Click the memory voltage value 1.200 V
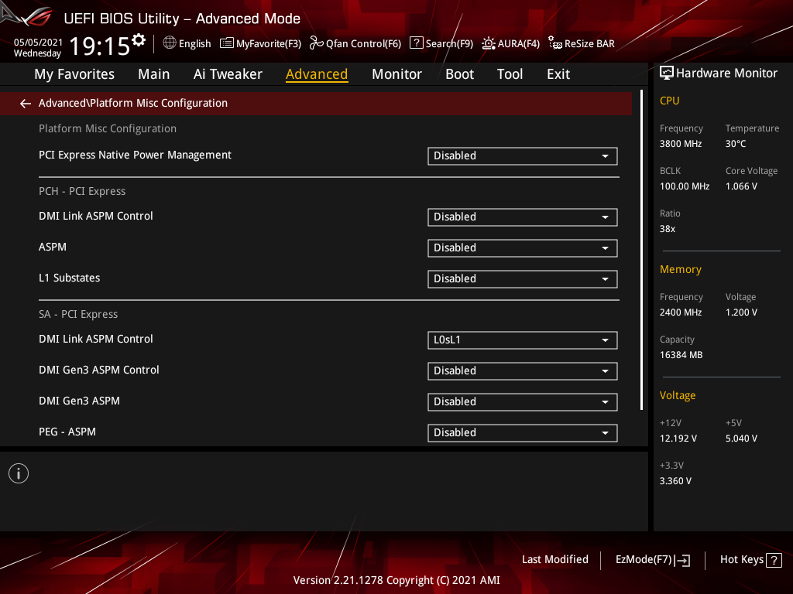This screenshot has width=793, height=594. [741, 312]
